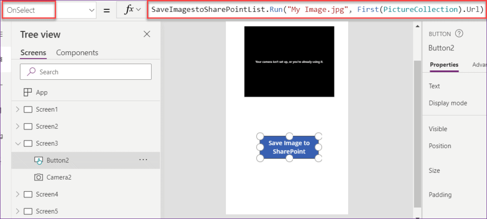Close the Tree view panel
Screen dimensions: 487x219
(147, 34)
